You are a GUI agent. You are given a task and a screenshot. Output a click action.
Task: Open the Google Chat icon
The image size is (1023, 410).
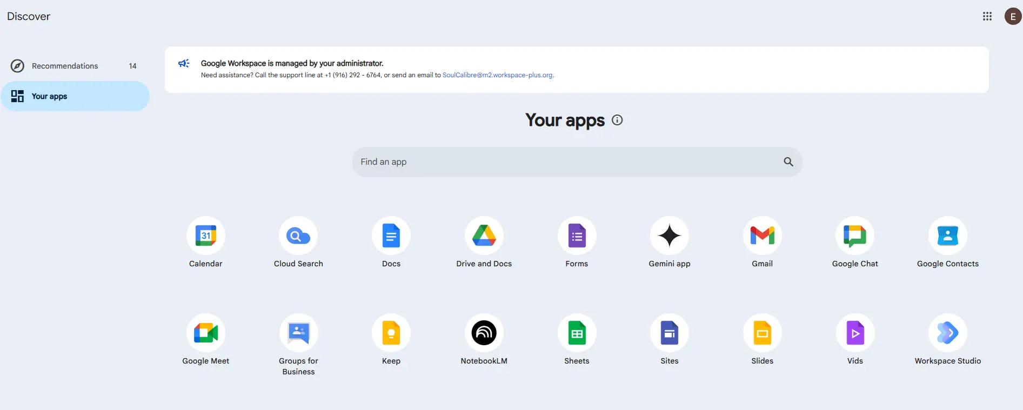[855, 236]
